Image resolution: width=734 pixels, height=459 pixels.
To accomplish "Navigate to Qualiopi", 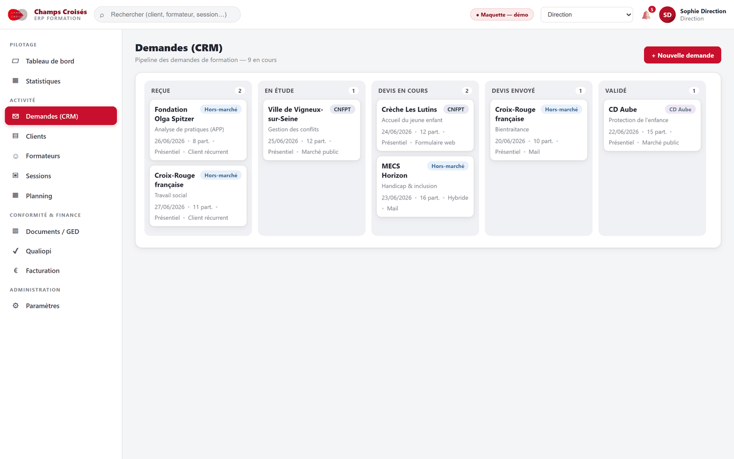I will (61, 251).
